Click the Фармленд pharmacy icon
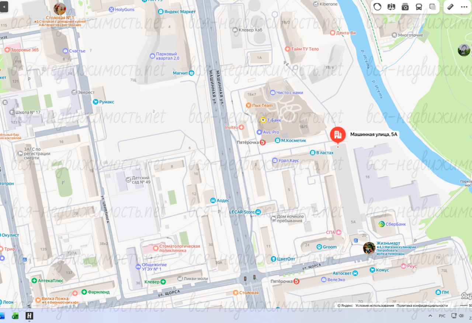The height and width of the screenshot is (323, 472). (84, 292)
